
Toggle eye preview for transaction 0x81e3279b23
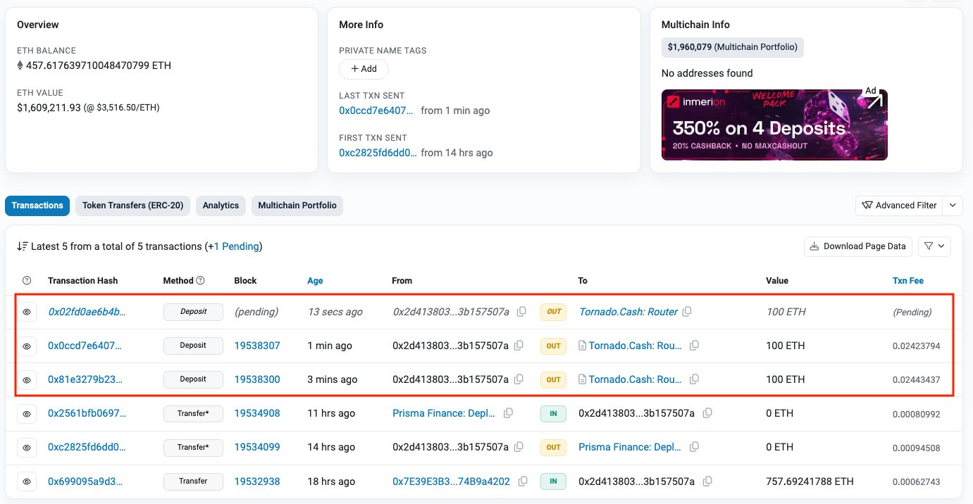click(x=27, y=380)
